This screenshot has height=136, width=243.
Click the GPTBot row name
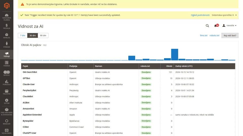[x=26, y=78]
